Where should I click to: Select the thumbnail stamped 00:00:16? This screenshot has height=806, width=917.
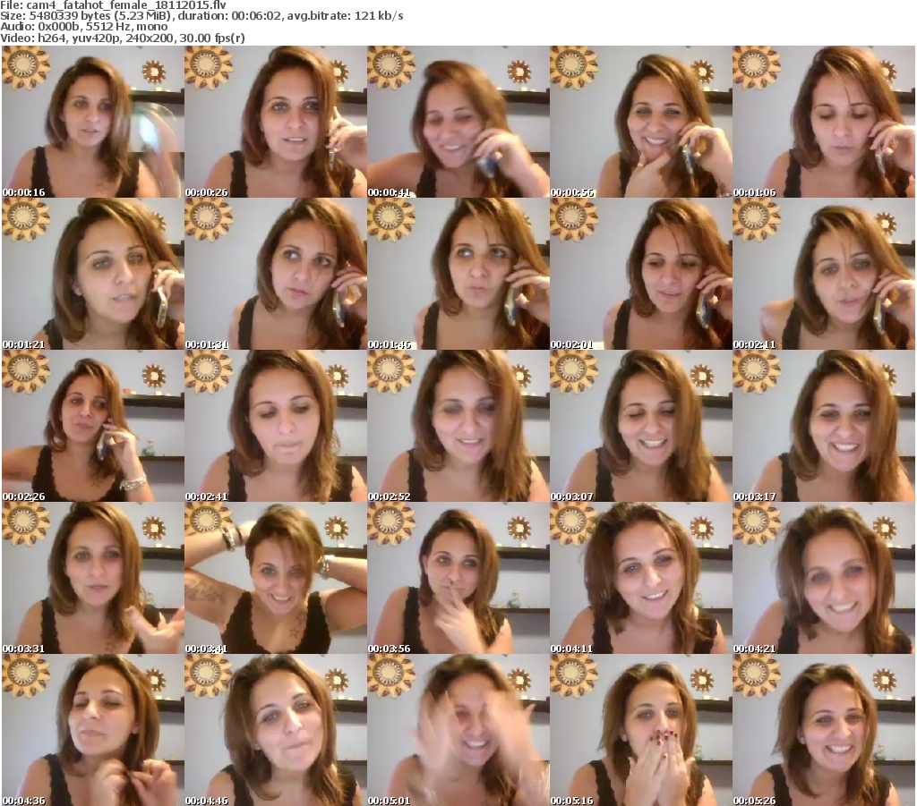click(93, 122)
